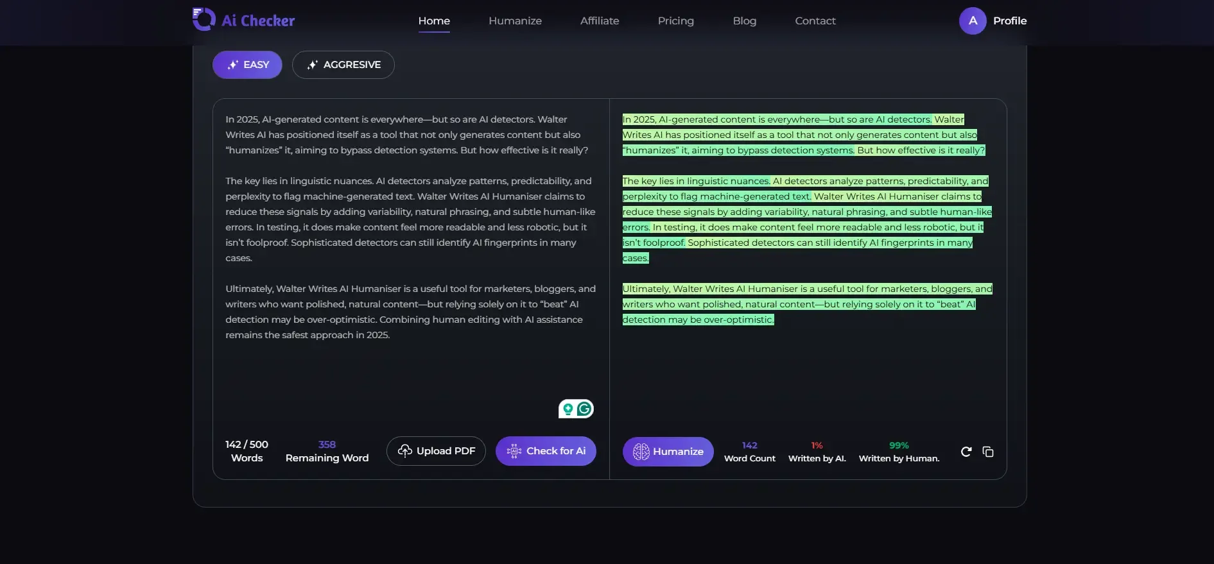Visit the Blog page
The height and width of the screenshot is (564, 1214).
tap(744, 21)
